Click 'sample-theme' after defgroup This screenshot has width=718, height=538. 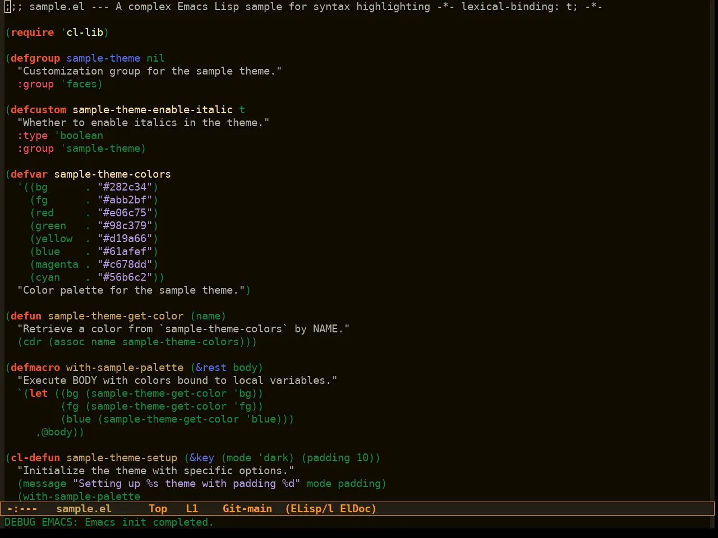click(103, 58)
